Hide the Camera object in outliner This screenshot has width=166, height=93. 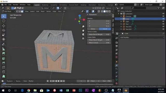(163, 16)
